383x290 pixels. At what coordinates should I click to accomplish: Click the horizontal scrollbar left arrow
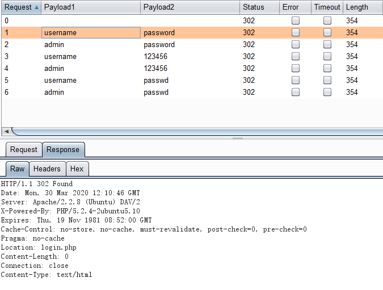click(x=6, y=131)
